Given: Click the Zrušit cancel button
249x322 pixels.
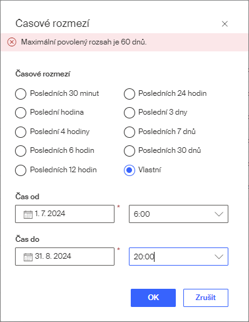Looking at the screenshot, I should click(x=206, y=298).
